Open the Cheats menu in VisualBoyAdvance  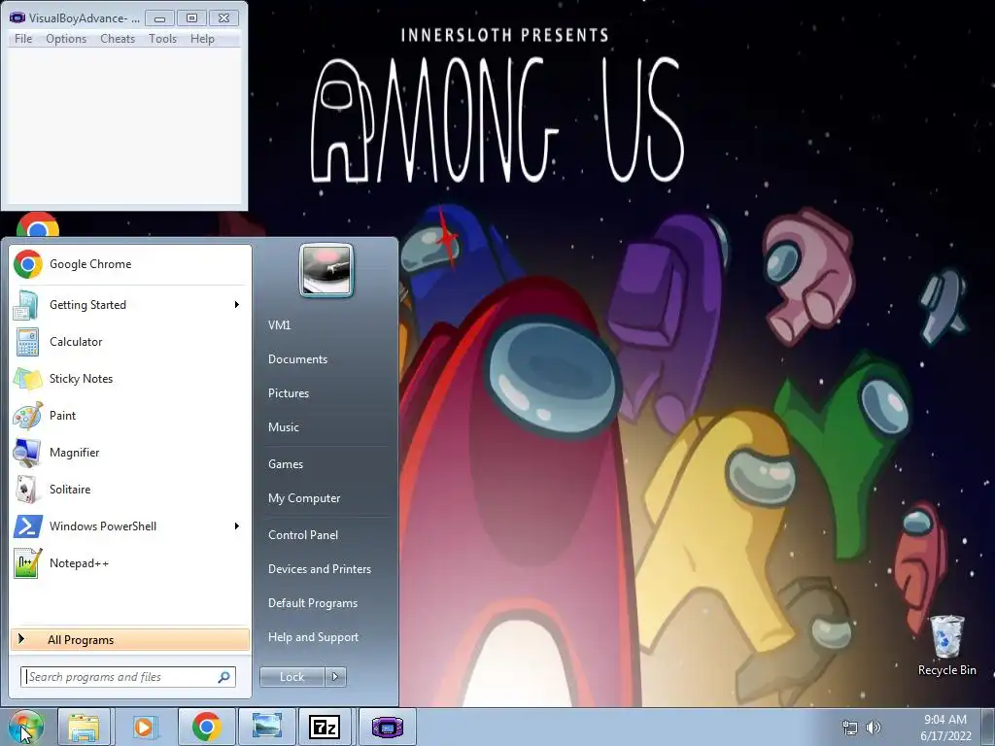118,39
